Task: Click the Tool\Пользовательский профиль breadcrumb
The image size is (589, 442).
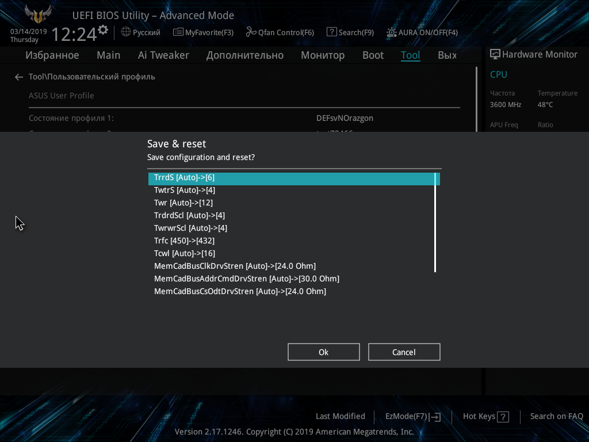Action: pos(91,77)
